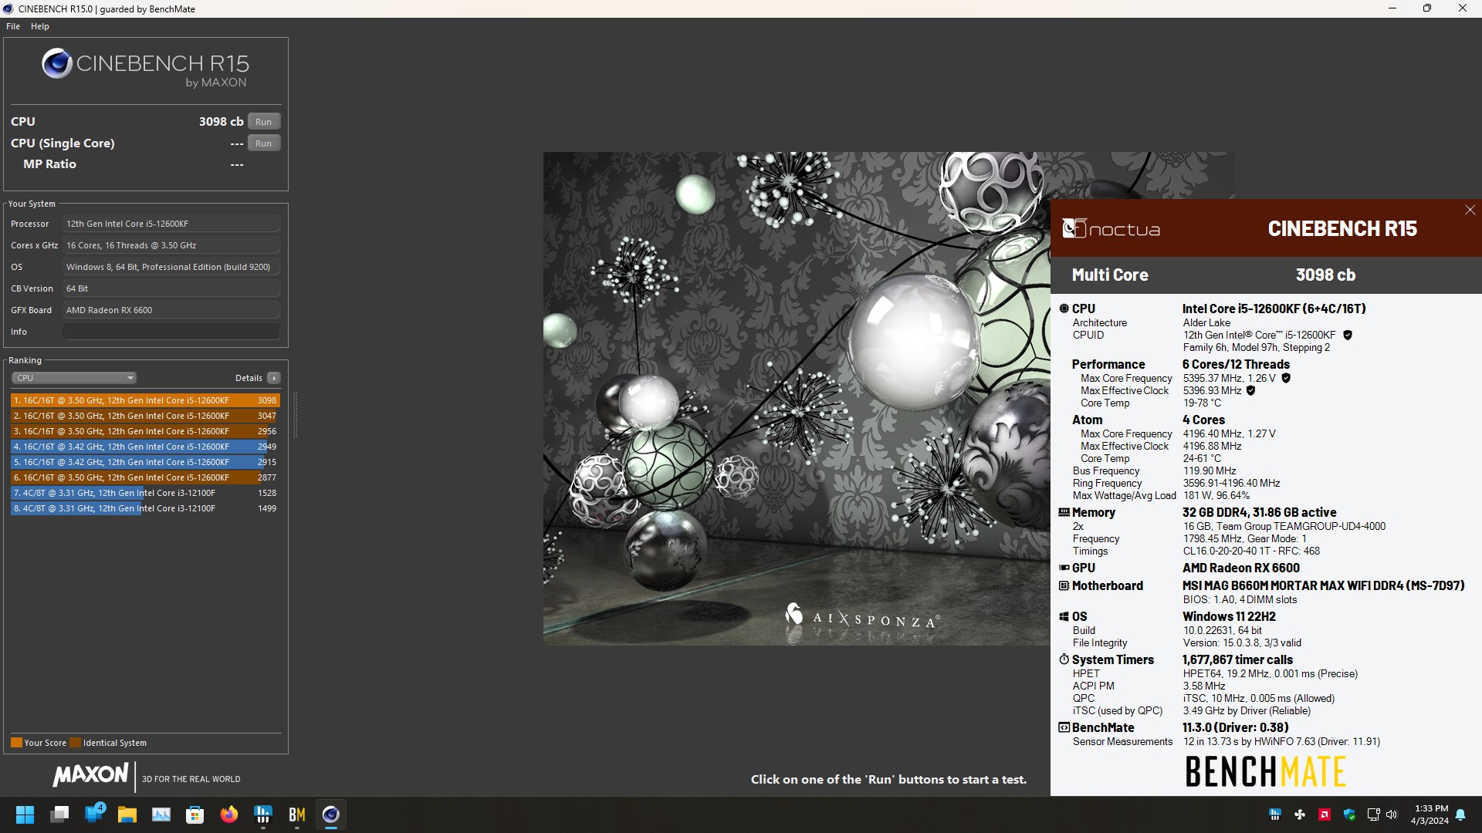Open the fan control tray icon
The image size is (1482, 833).
click(x=1300, y=814)
